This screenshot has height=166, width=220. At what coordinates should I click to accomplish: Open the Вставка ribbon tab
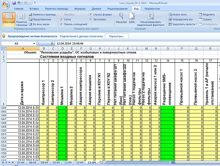click(x=34, y=9)
